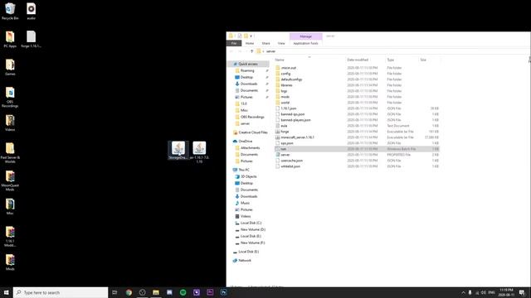
Task: Select Network in navigation pane
Action: point(245,261)
